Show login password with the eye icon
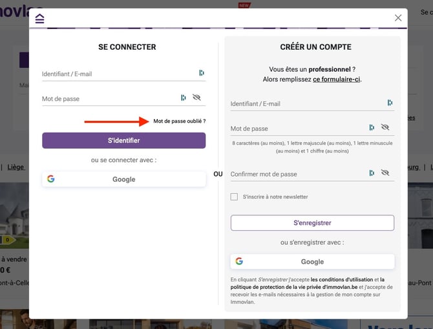This screenshot has width=433, height=329. 197,98
